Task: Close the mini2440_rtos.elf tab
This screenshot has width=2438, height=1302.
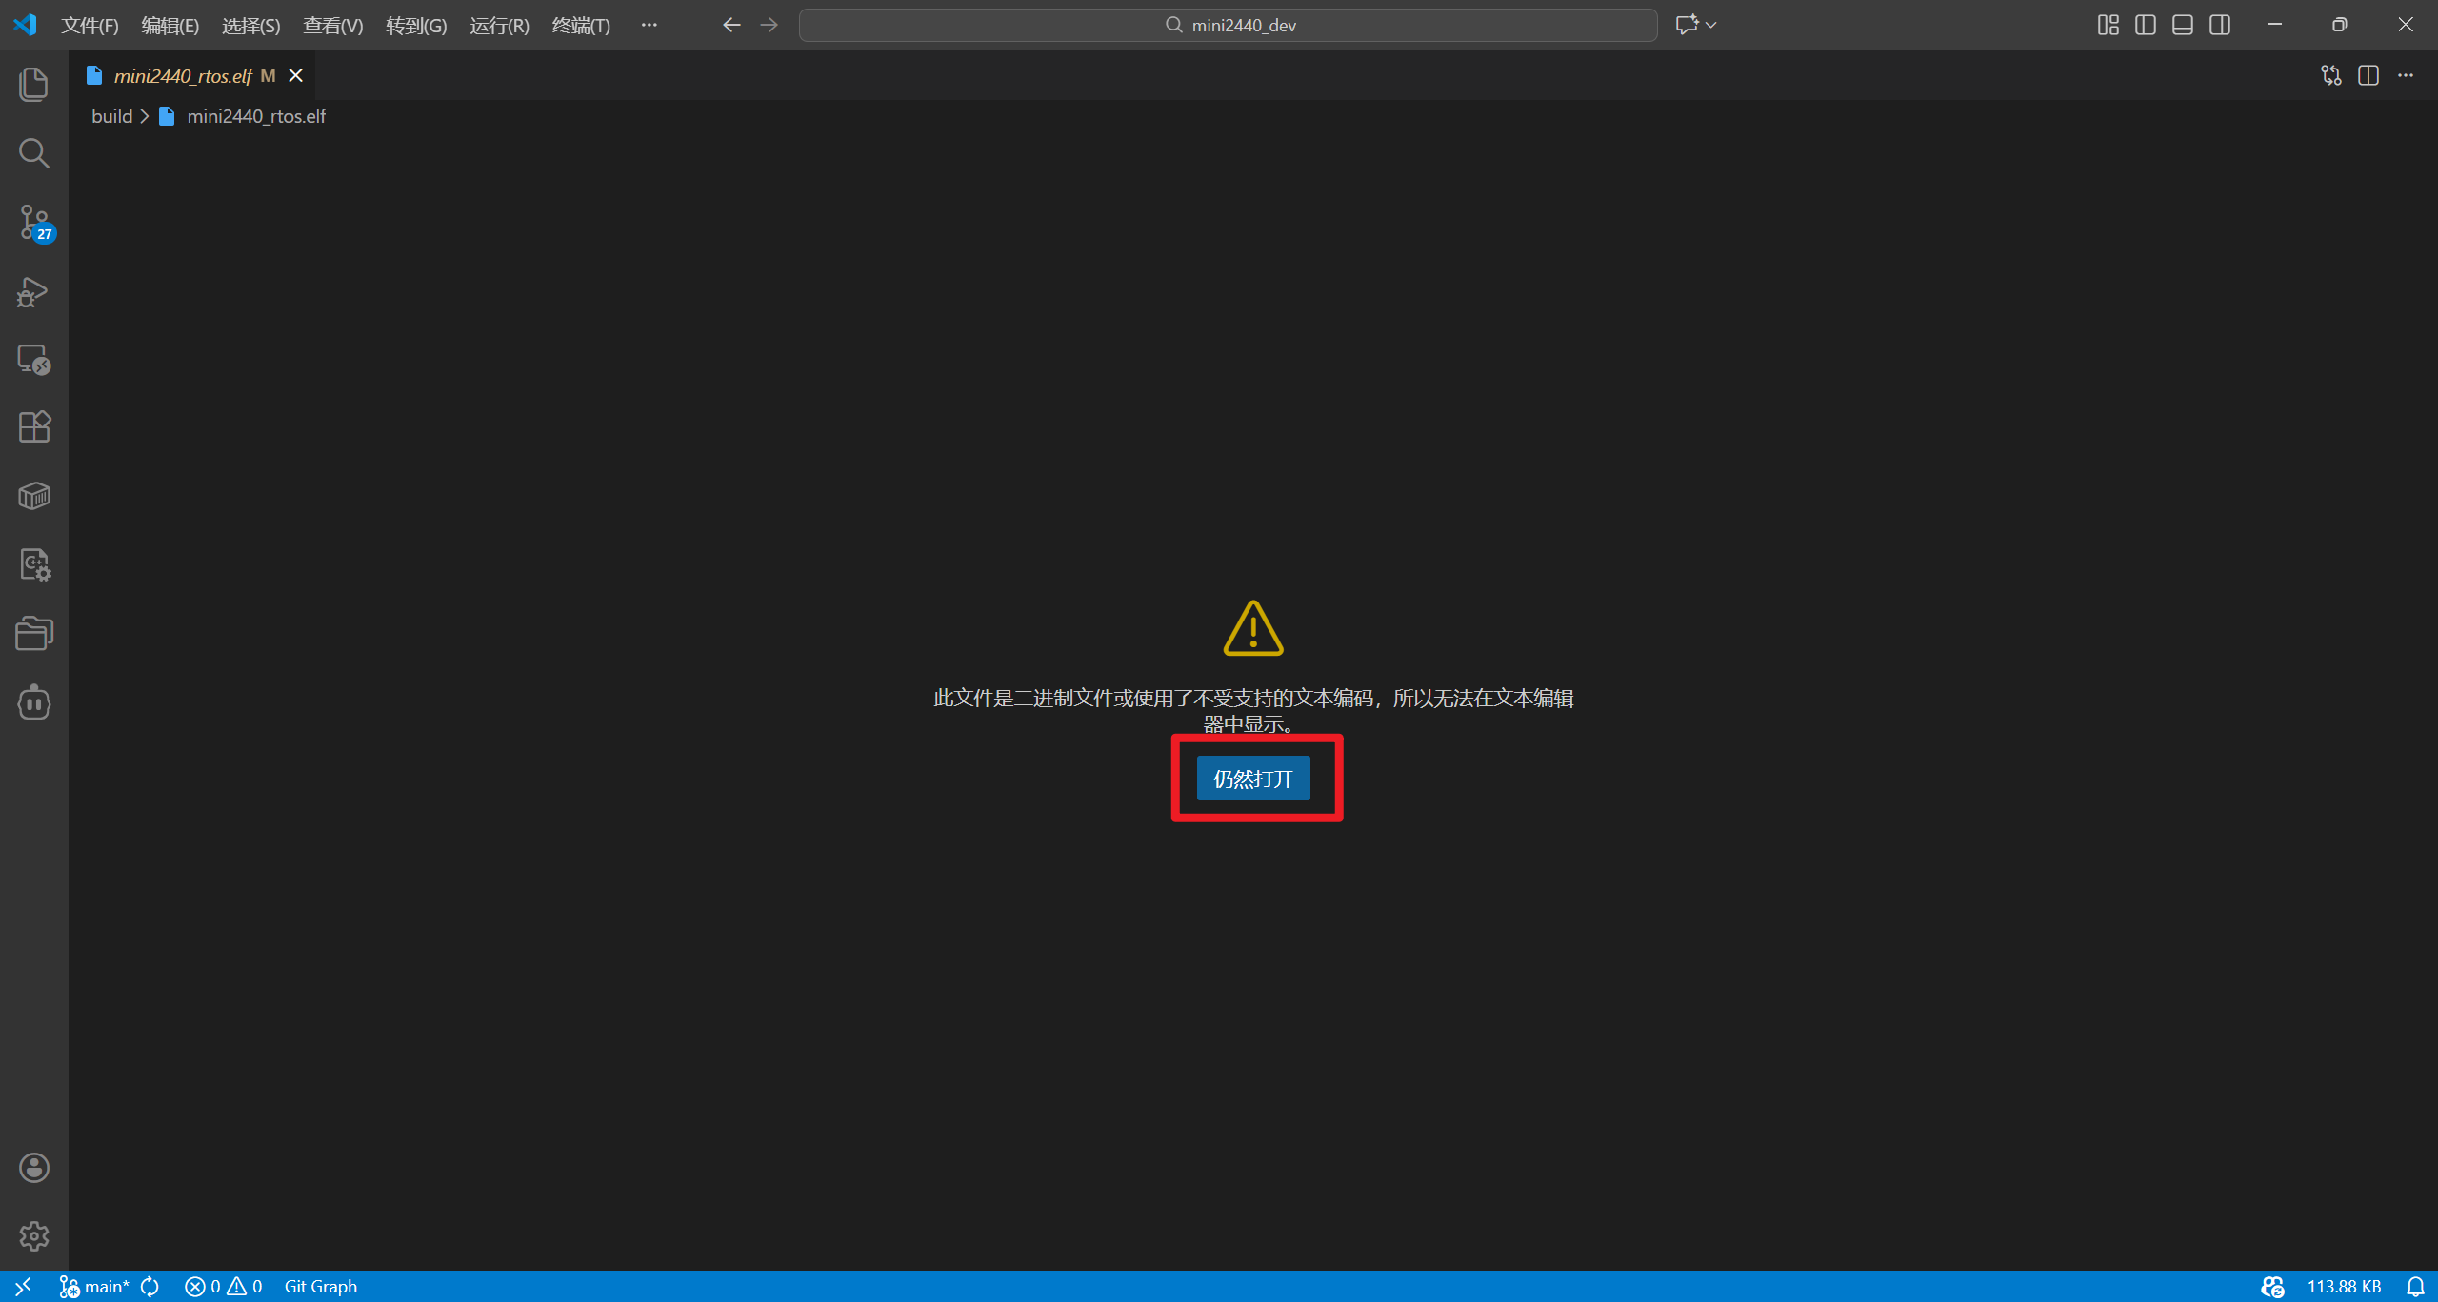Action: pyautogui.click(x=296, y=75)
